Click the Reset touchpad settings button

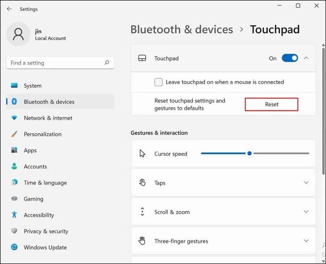pos(271,104)
